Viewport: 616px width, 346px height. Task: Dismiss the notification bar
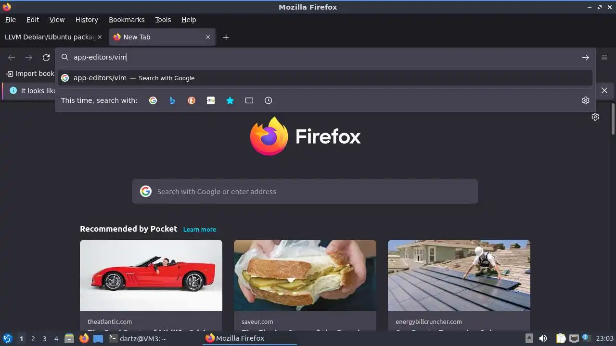click(x=604, y=90)
